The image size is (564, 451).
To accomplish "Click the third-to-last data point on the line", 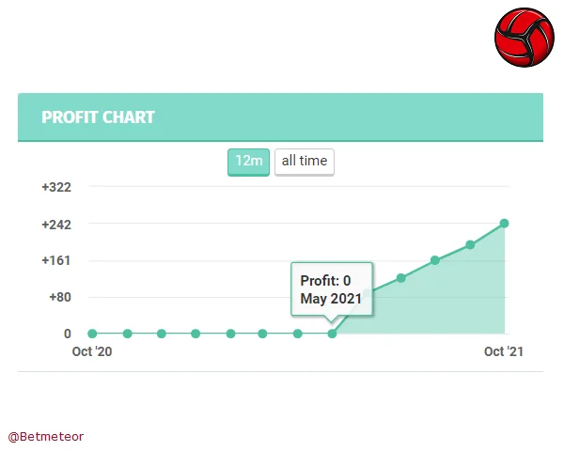I will click(x=435, y=260).
